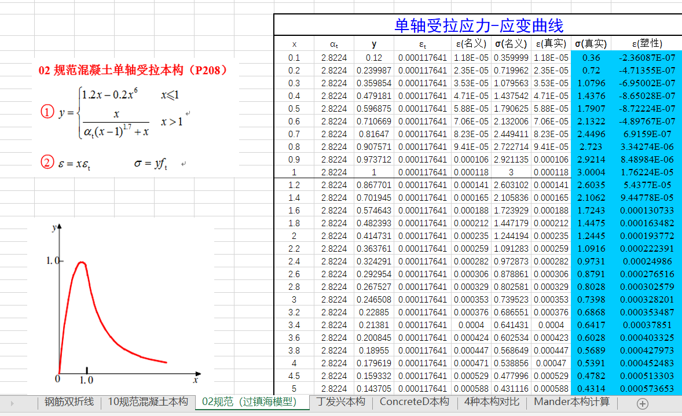Select the 02规范（过镇海模型）sheet tab
The width and height of the screenshot is (682, 416).
tap(249, 402)
